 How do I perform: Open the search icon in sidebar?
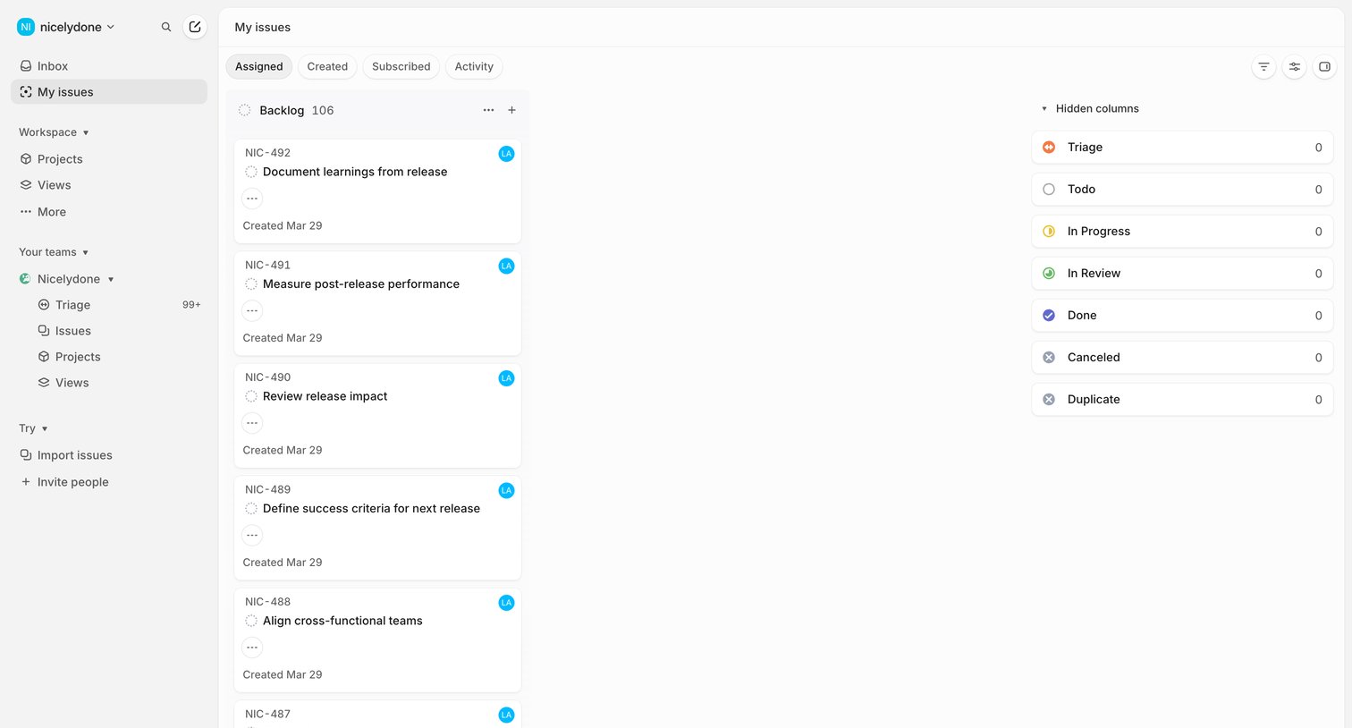tap(166, 27)
